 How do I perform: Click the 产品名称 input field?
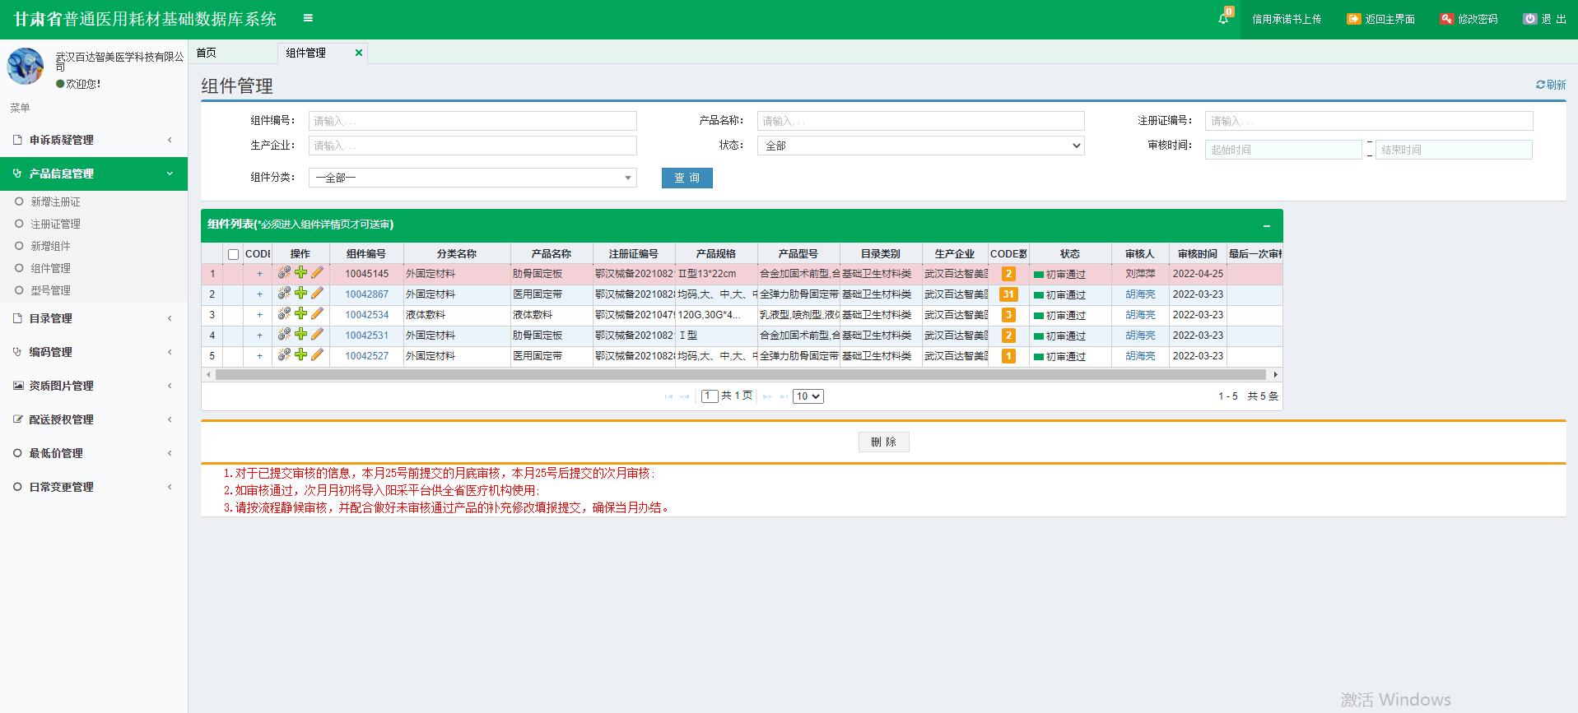(920, 121)
